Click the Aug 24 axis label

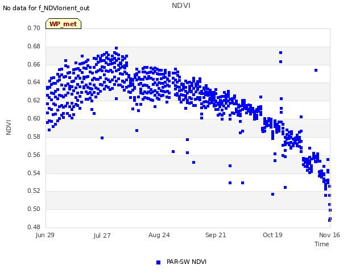(159, 235)
